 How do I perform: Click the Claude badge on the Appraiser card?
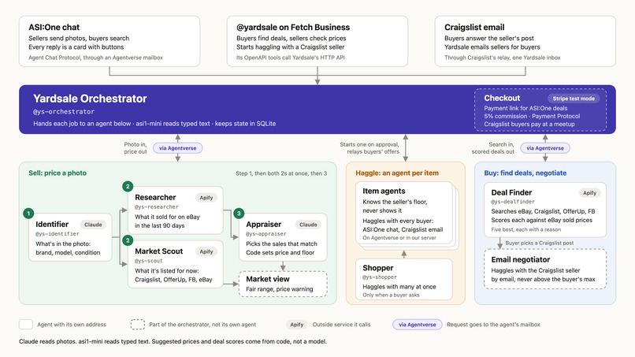pos(308,225)
